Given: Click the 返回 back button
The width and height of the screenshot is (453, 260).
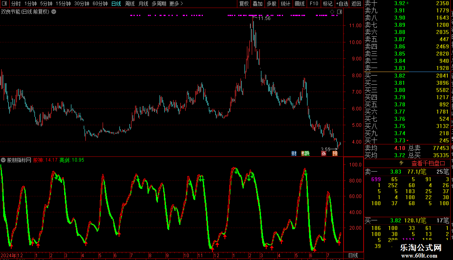Looking at the screenshot, I should click(356, 4).
